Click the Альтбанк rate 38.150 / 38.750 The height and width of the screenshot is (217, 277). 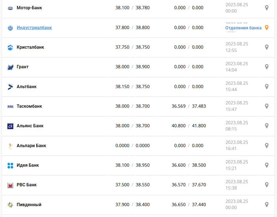click(x=132, y=86)
